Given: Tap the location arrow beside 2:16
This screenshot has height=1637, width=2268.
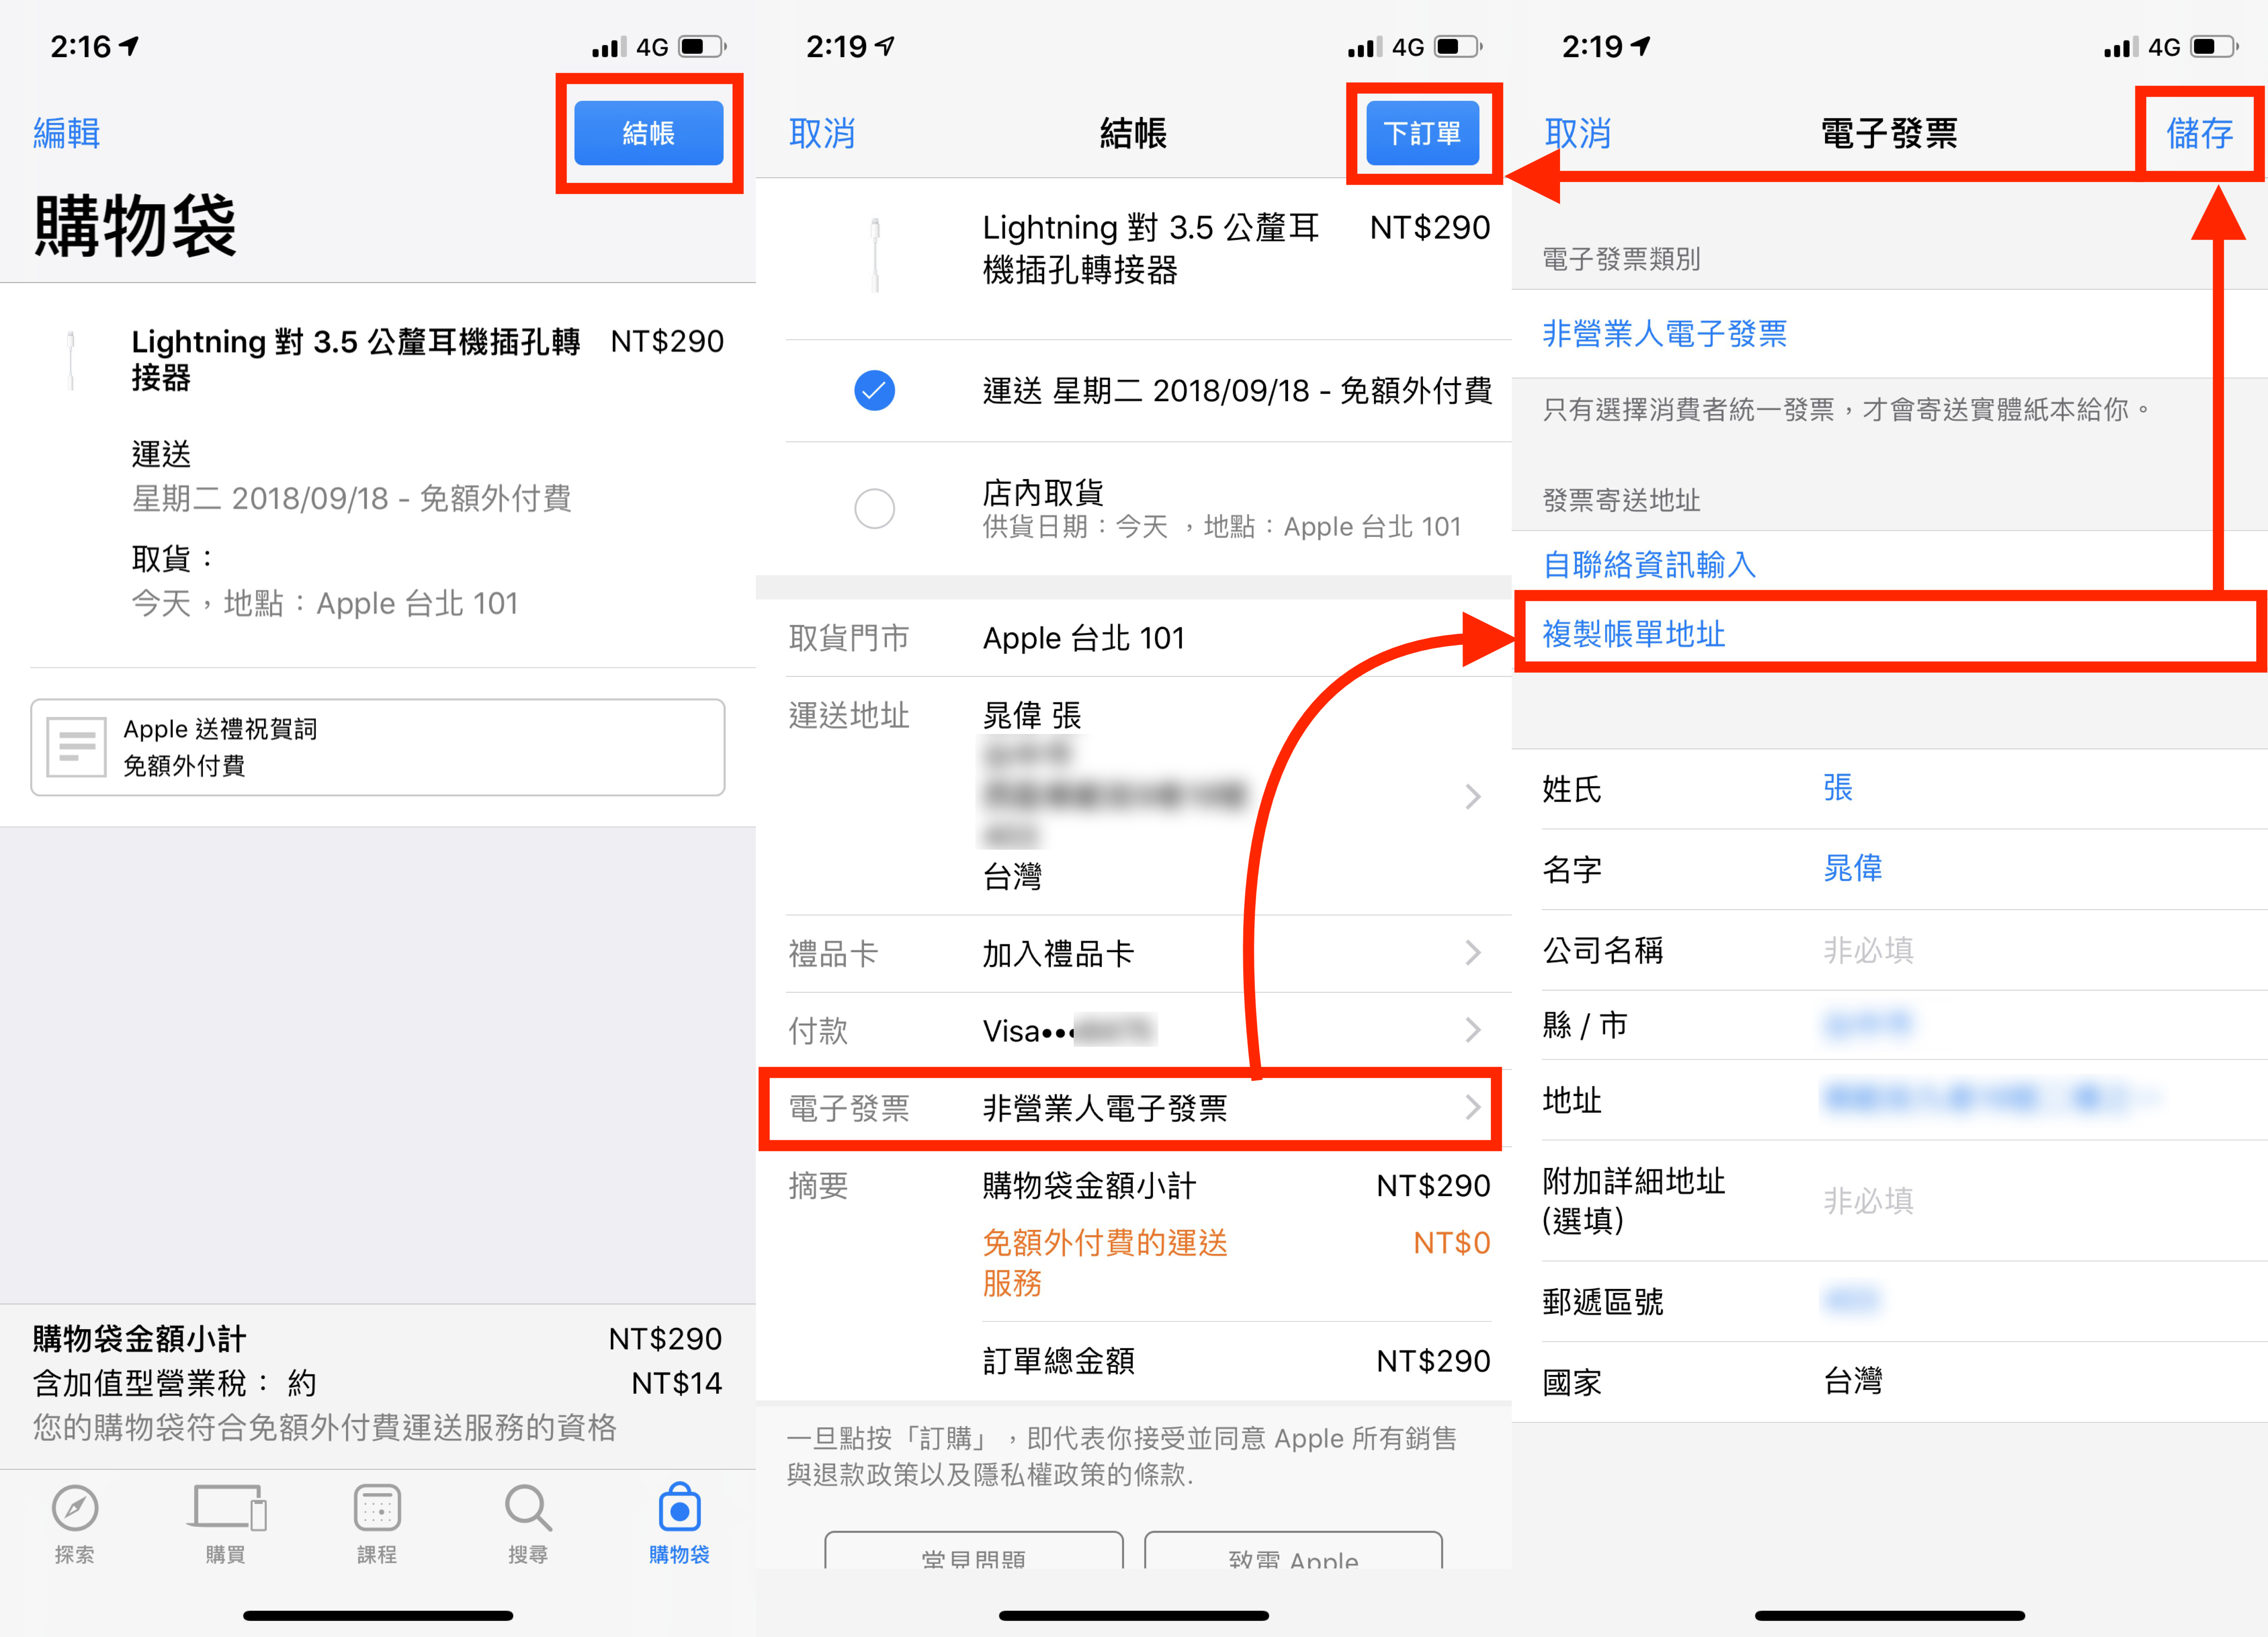Looking at the screenshot, I should [x=129, y=46].
